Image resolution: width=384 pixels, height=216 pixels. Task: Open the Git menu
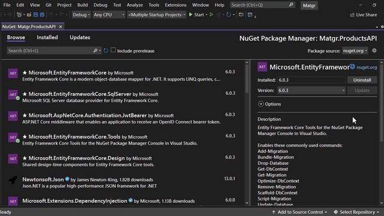point(48,5)
